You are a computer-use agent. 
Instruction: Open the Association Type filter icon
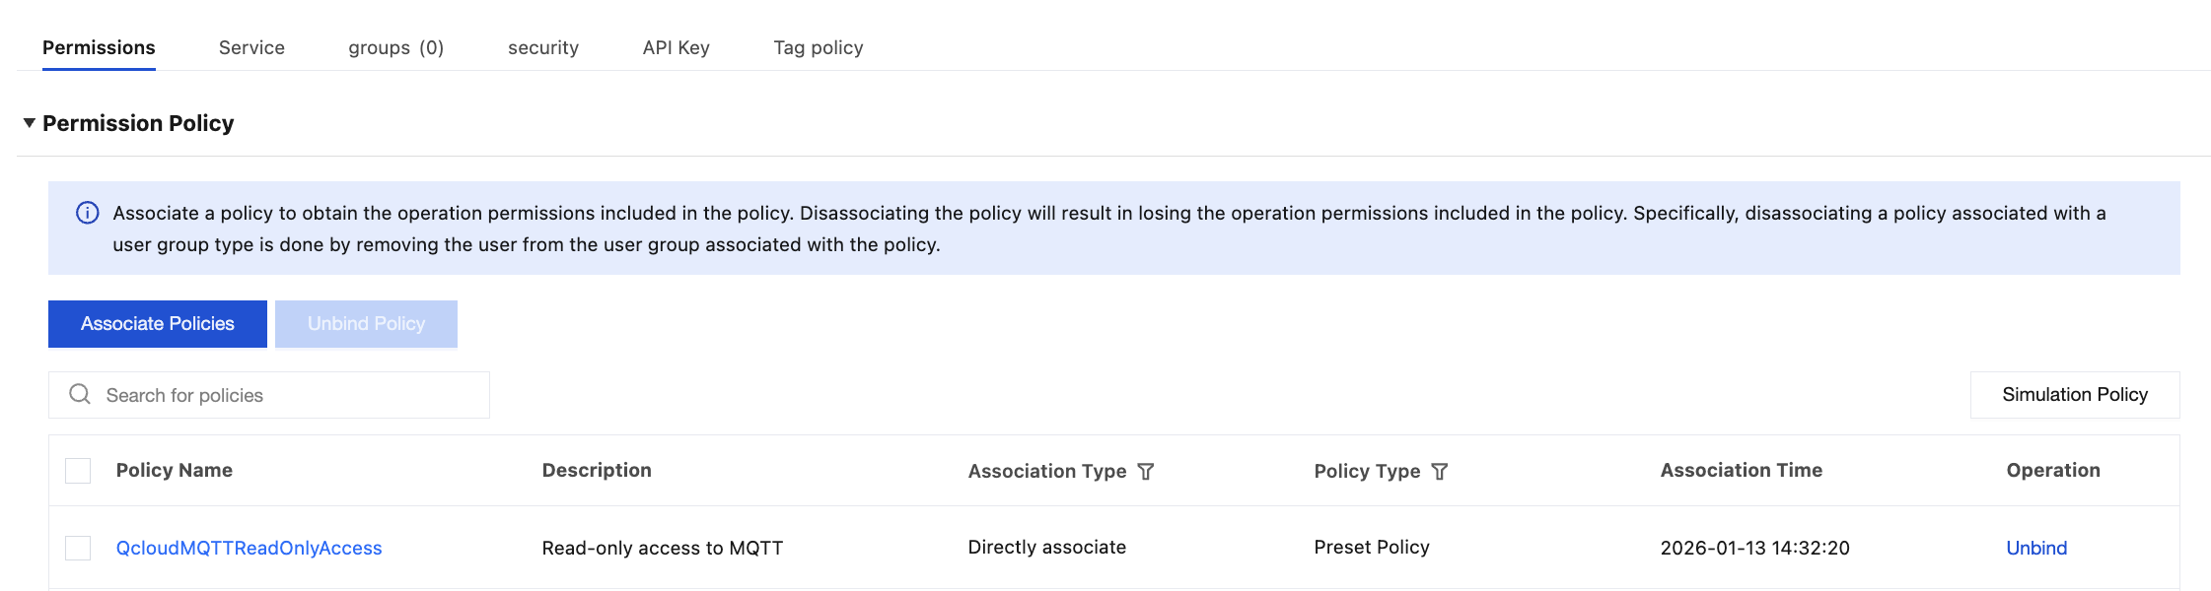1146,472
